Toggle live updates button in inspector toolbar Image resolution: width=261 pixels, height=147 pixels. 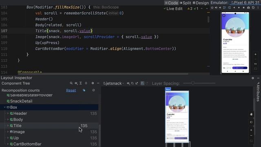[142, 83]
